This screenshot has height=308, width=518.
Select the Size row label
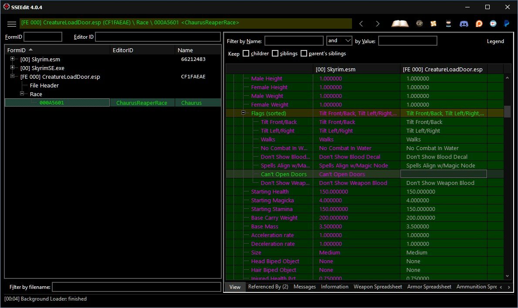click(256, 253)
